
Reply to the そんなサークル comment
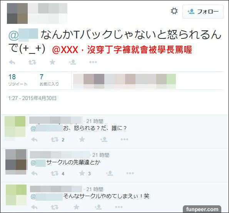point(35,207)
